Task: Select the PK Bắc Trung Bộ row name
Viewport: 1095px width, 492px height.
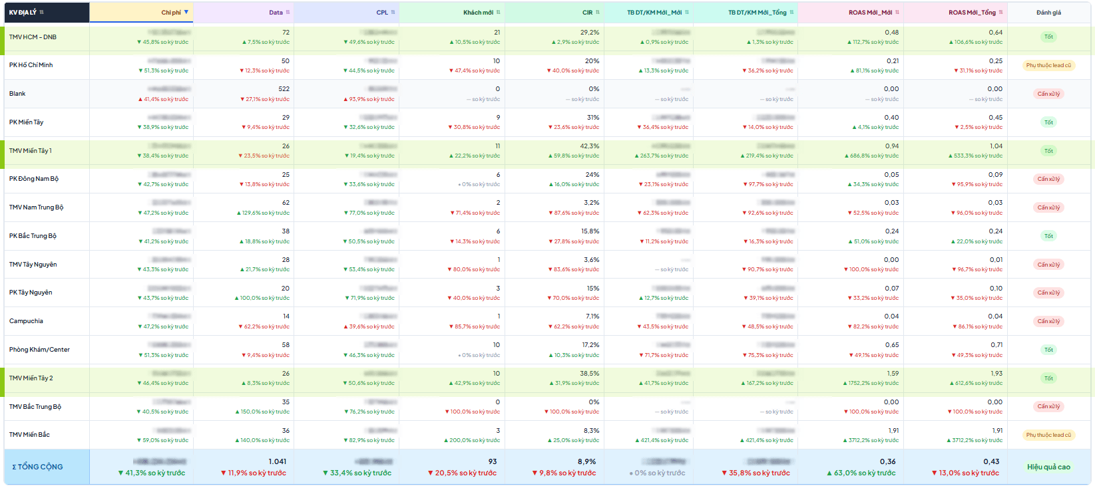Action: [x=33, y=236]
